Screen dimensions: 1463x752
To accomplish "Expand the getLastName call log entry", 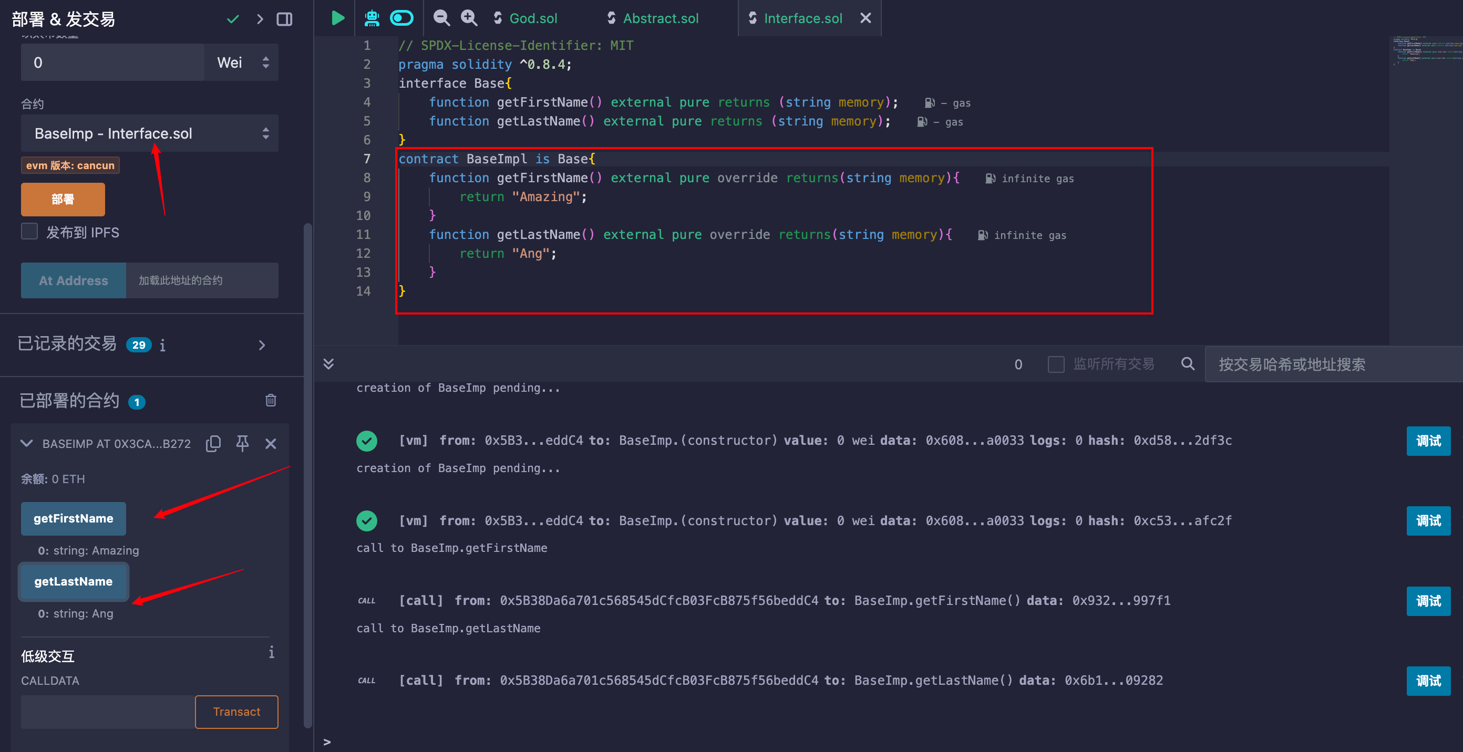I will coord(780,681).
